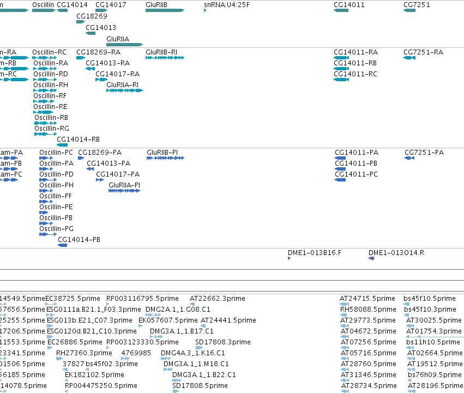Select the SD17808.3prime EST

[223, 342]
